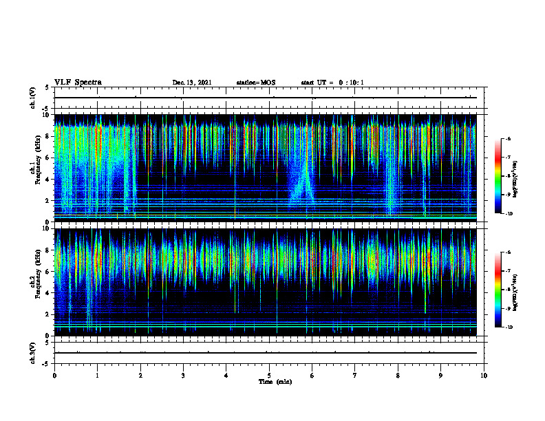Click the "station=MOS" header label

click(x=256, y=83)
